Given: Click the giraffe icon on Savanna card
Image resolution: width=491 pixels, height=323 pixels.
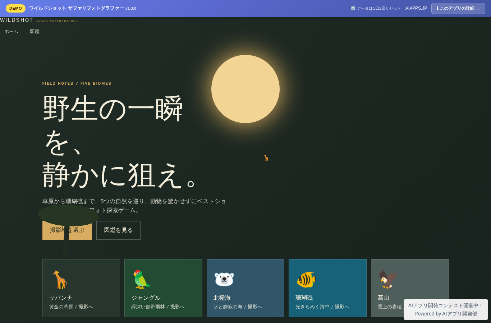Looking at the screenshot, I should pos(60,279).
